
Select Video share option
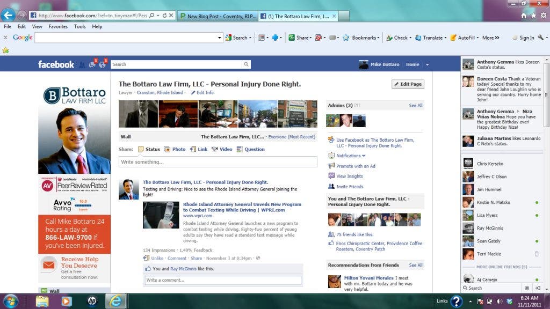222,149
